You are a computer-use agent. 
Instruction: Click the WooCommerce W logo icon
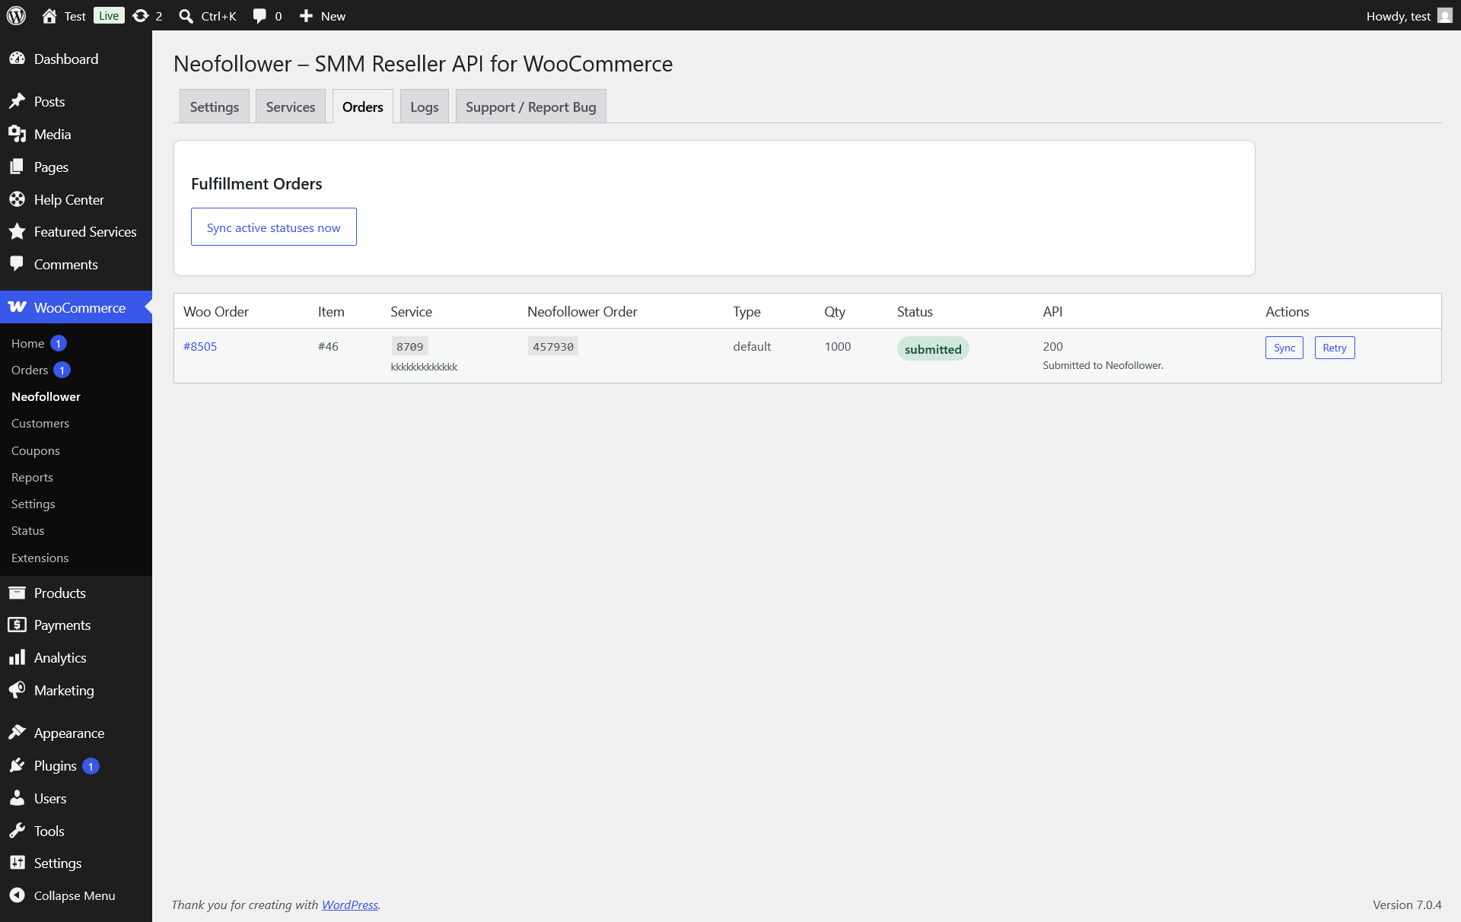pyautogui.click(x=17, y=307)
